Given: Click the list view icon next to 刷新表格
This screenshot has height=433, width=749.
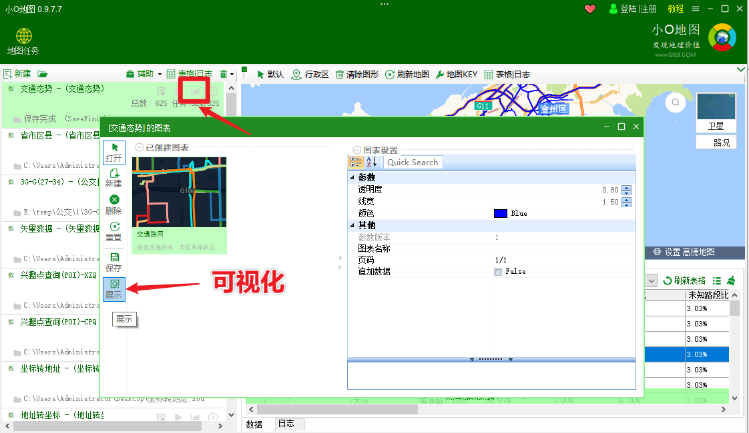Looking at the screenshot, I should (716, 280).
